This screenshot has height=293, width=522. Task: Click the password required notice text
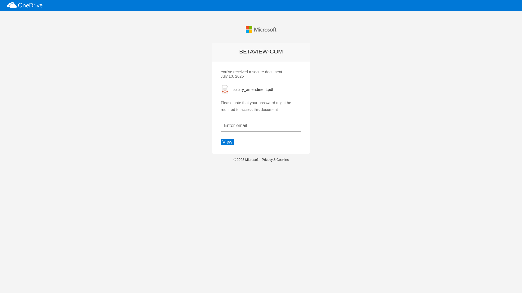pos(256,106)
